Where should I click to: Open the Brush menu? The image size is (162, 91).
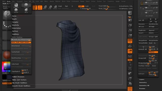coord(9,1)
